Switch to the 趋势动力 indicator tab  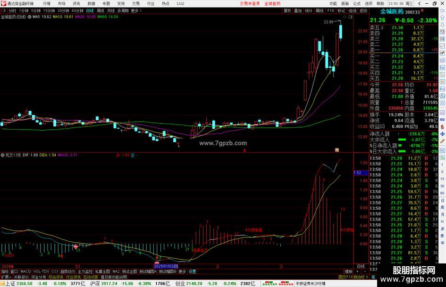[x=67, y=271]
